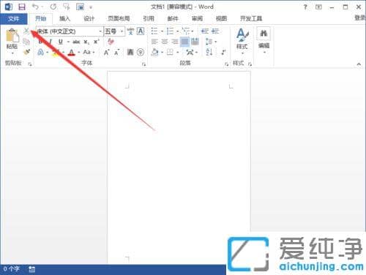Viewport: 366px width, 275px height.
Task: Toggle Bold formatting
Action: [40, 42]
